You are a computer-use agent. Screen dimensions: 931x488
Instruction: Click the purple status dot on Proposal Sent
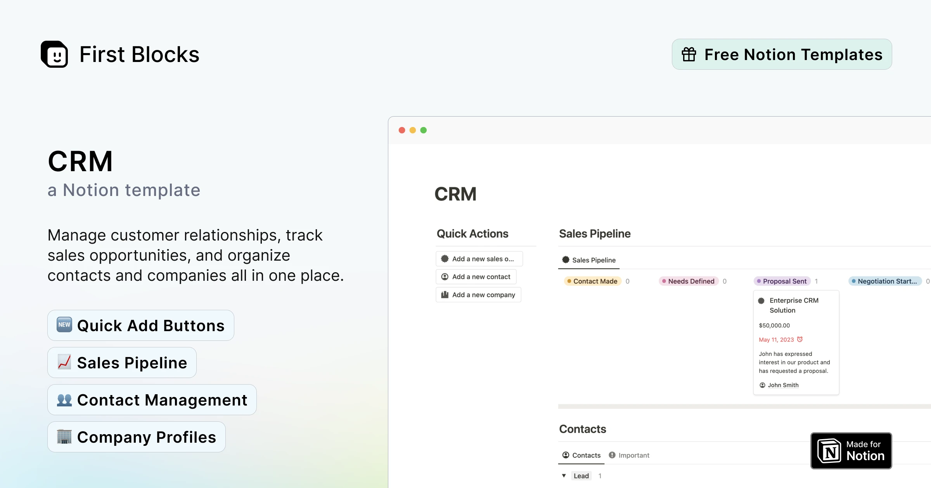click(758, 281)
